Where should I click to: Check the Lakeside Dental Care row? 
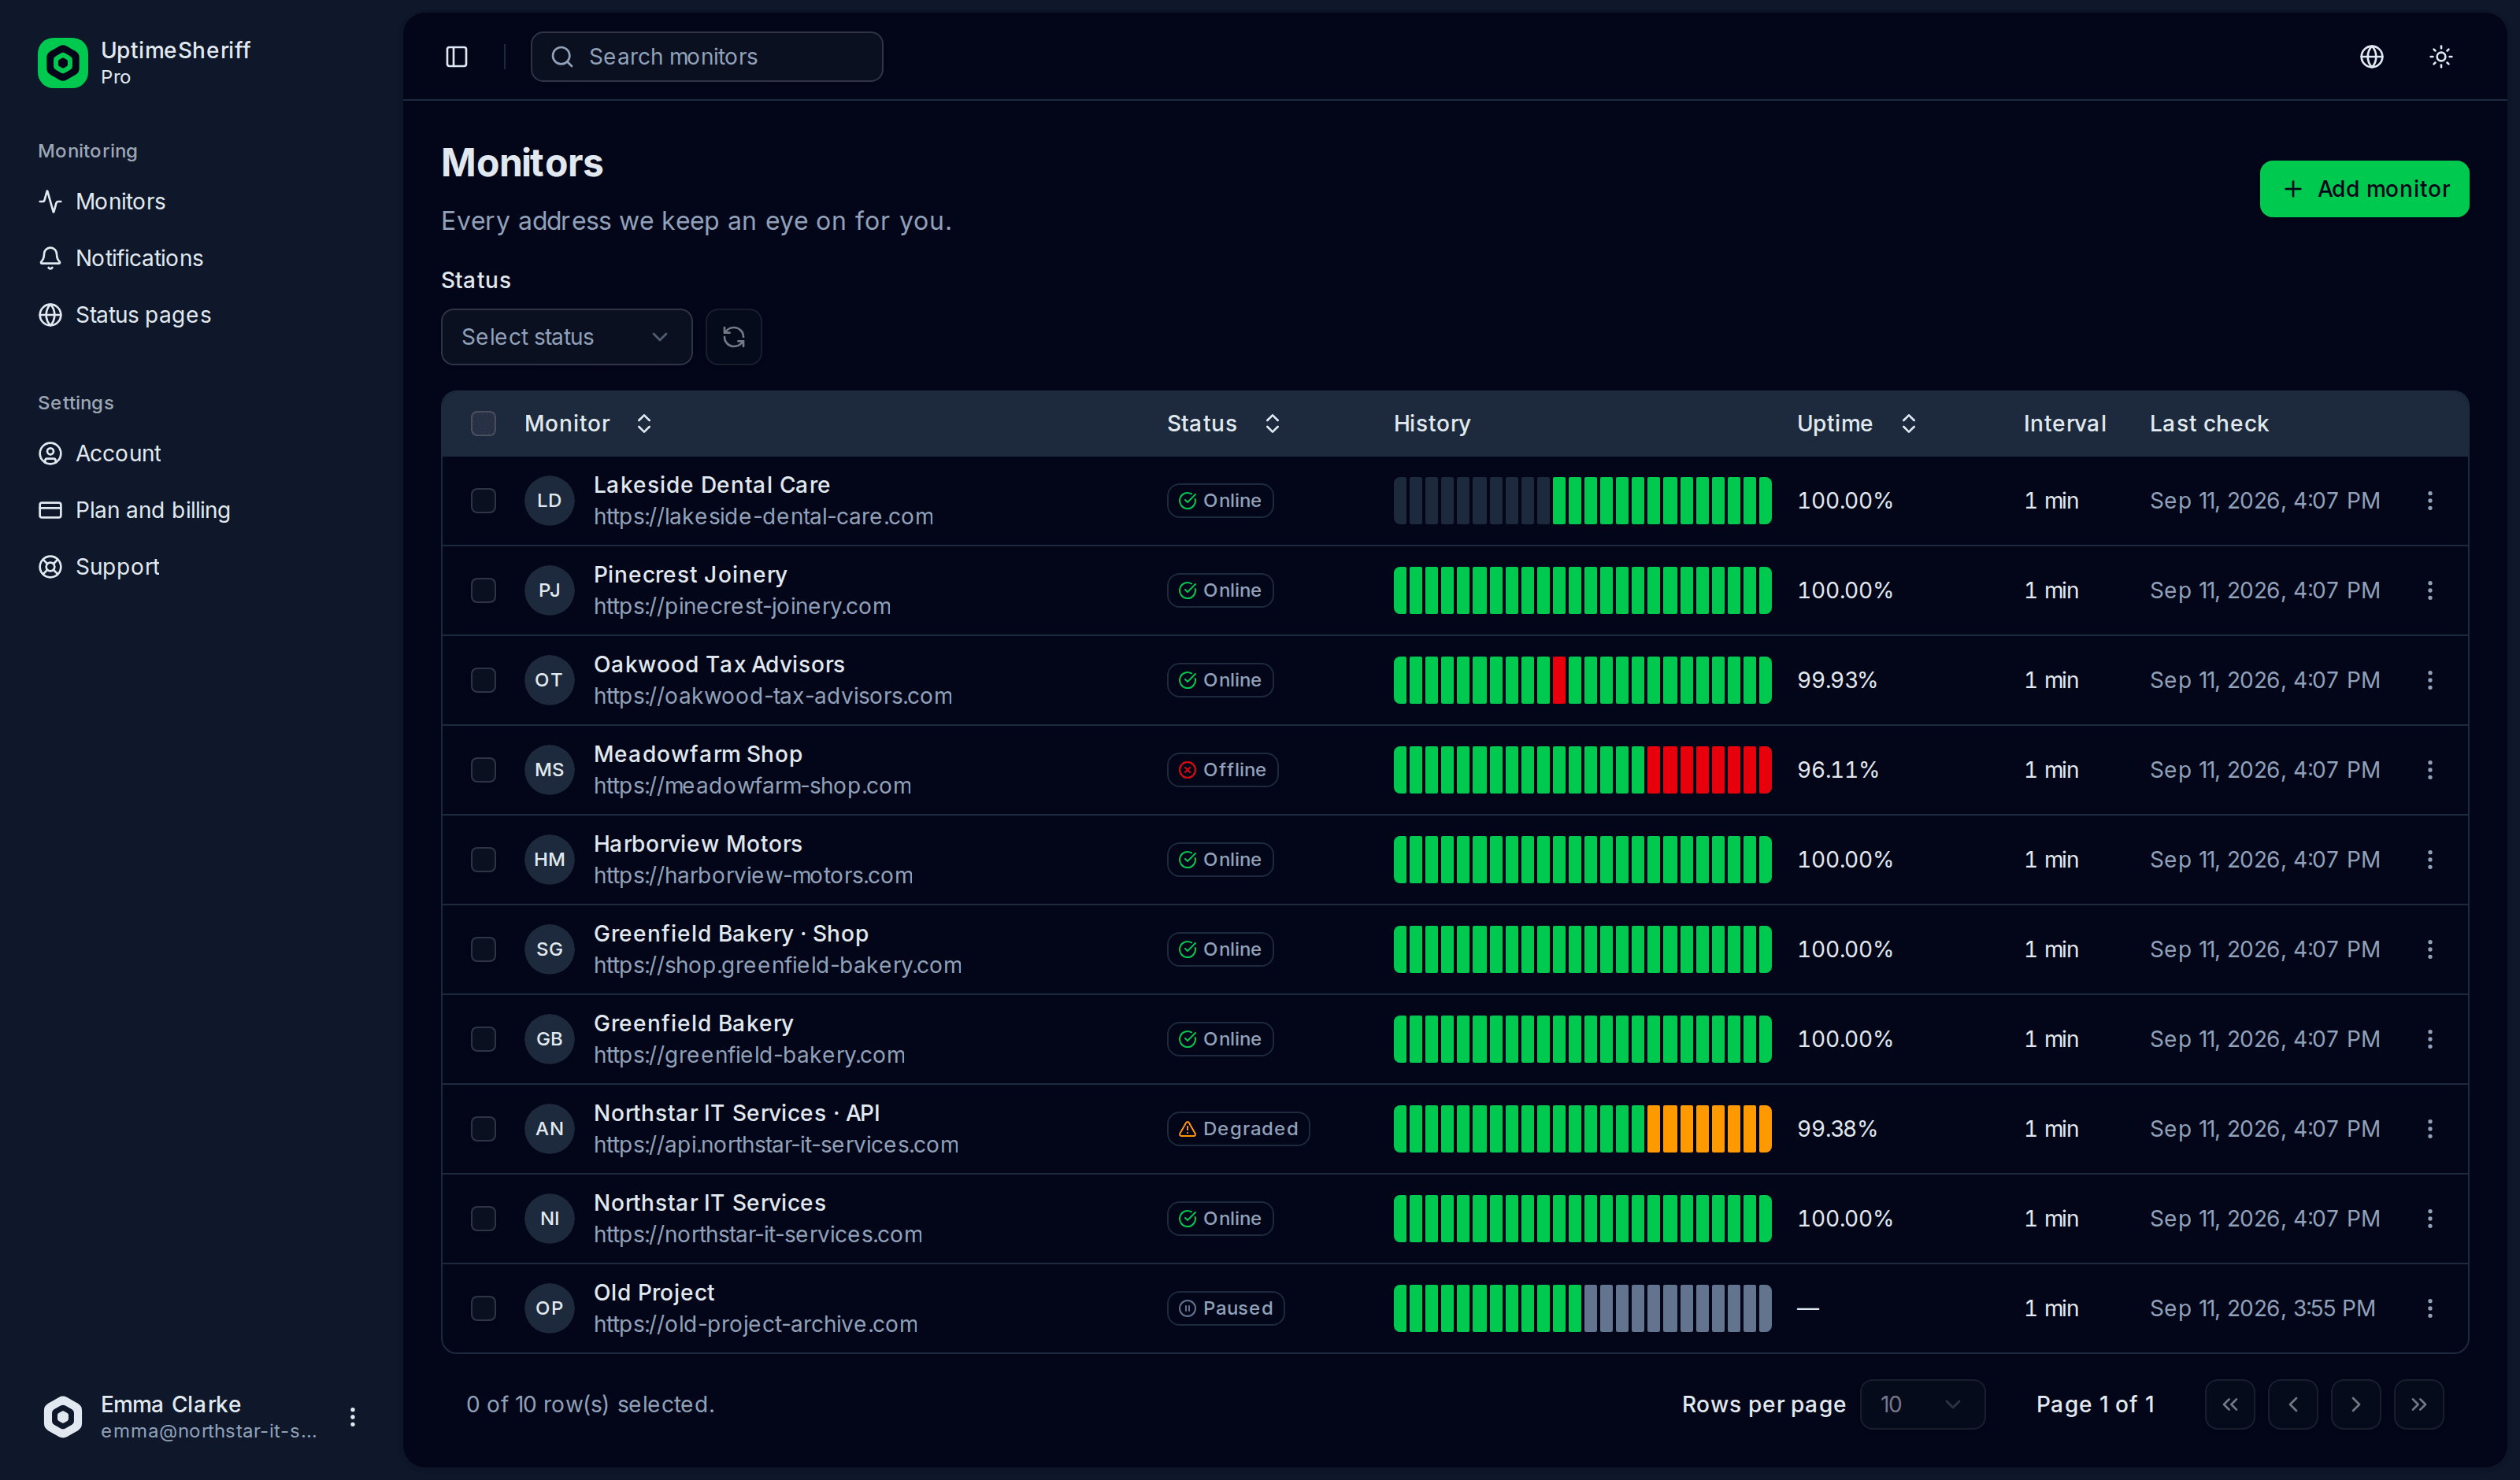483,500
